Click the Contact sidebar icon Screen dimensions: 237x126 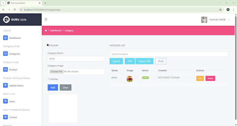(x=6, y=117)
